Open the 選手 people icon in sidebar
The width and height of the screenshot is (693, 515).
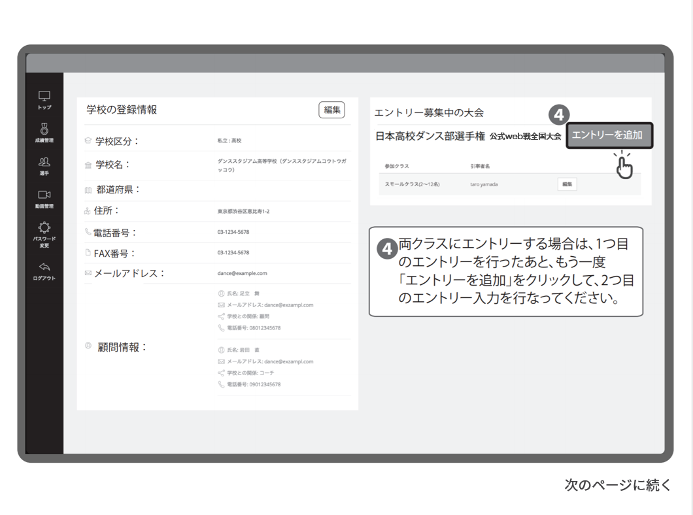coord(44,161)
